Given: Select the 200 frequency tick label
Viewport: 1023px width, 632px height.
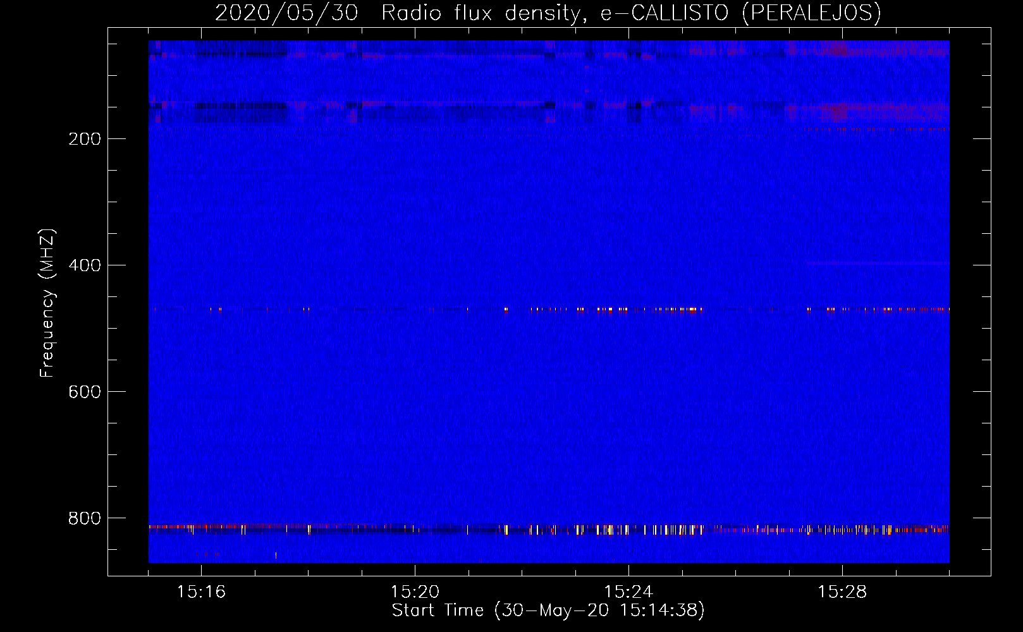Looking at the screenshot, I should (x=85, y=139).
